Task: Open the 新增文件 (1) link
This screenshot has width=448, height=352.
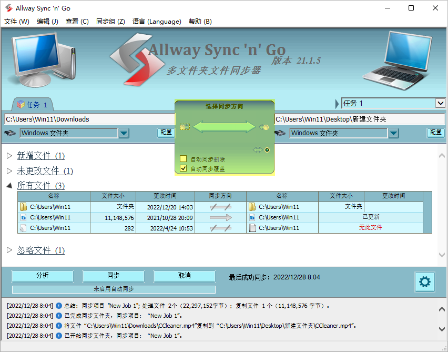Action: 41,156
